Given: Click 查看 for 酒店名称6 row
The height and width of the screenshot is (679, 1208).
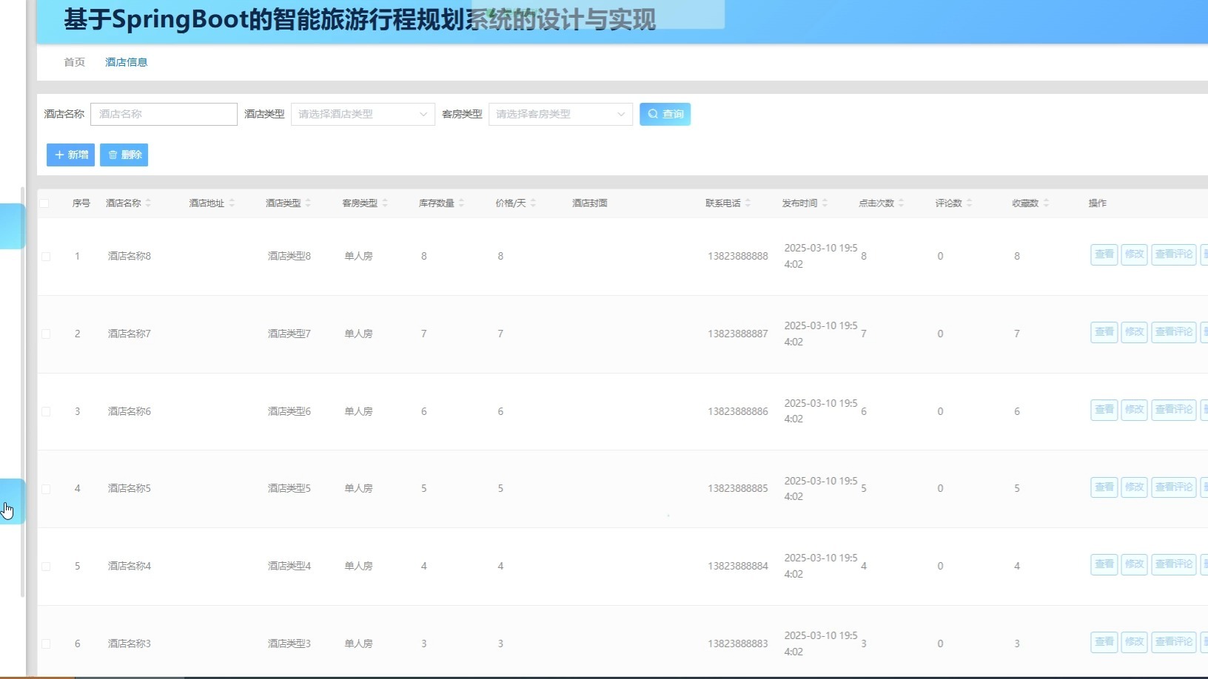Looking at the screenshot, I should coord(1104,410).
